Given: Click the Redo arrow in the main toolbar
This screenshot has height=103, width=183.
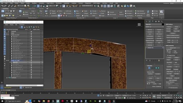Looking at the screenshot, I should pos(5,6).
